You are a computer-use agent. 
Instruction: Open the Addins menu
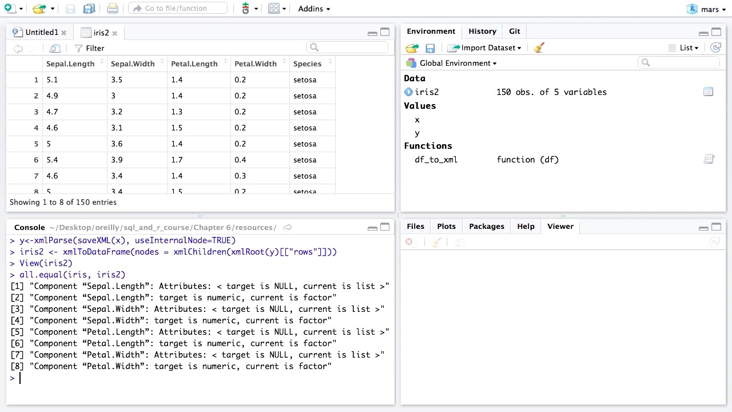click(314, 9)
